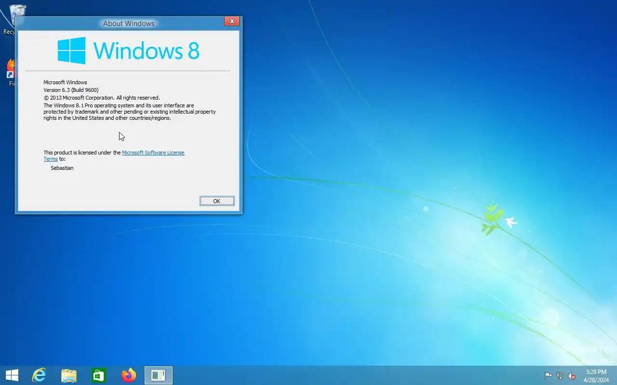Select the About Windows taskbar item
The width and height of the screenshot is (617, 385).
pyautogui.click(x=159, y=375)
